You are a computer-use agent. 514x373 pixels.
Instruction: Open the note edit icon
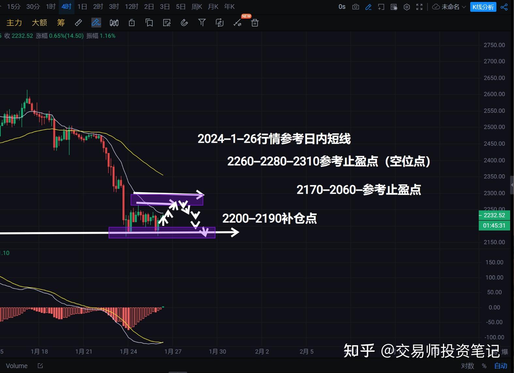167,23
